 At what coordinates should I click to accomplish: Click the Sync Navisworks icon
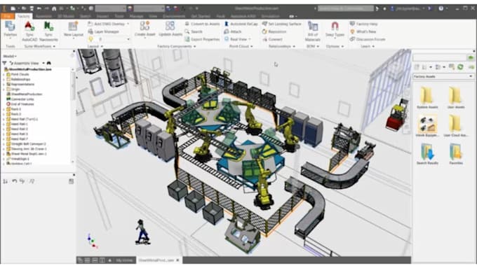click(48, 27)
